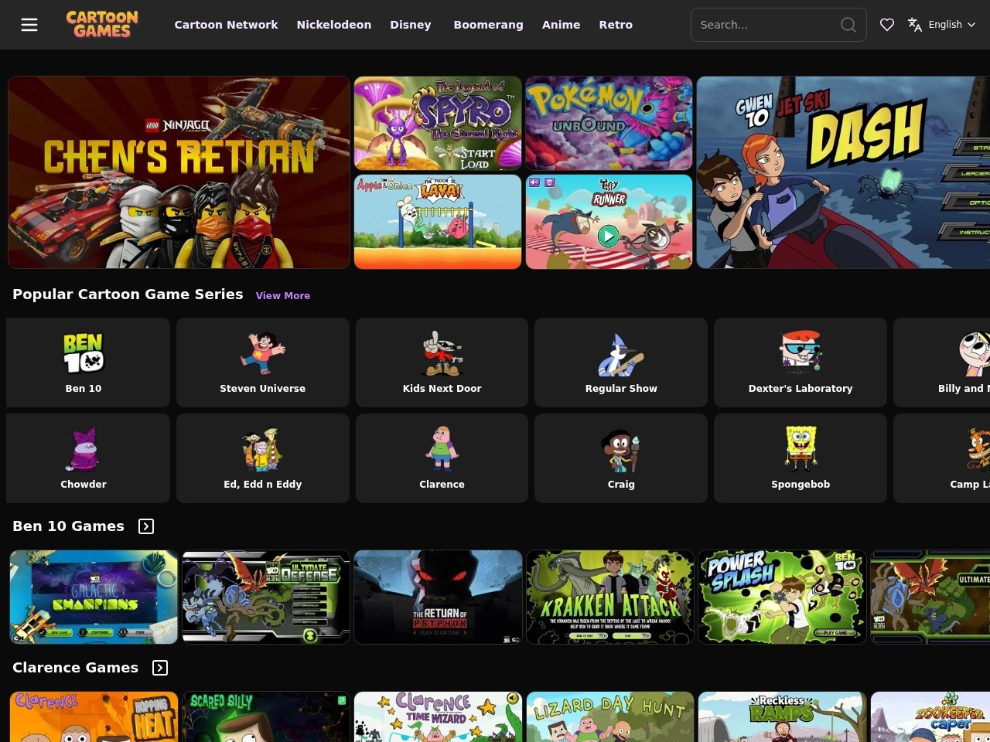Open the first Ultimate Defense thumbnail
This screenshot has width=990, height=742.
point(266,597)
